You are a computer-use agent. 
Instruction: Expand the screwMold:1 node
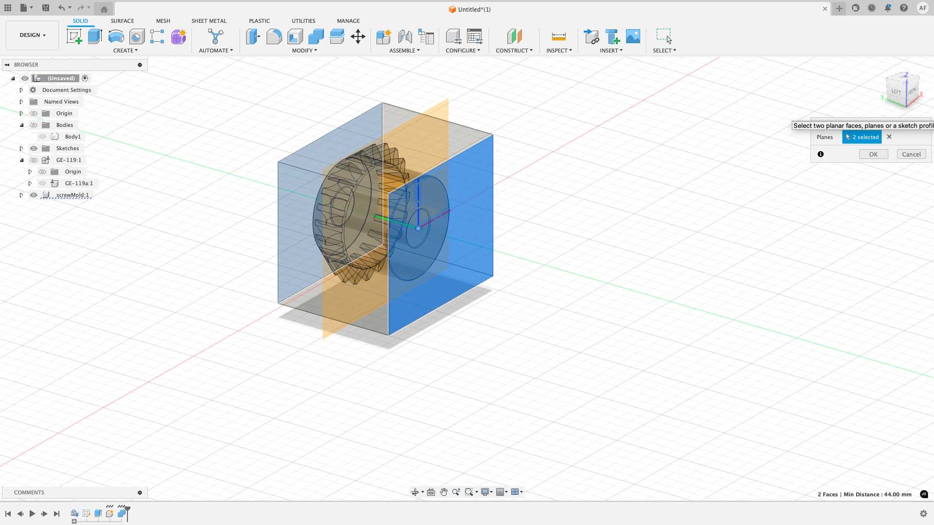point(21,195)
